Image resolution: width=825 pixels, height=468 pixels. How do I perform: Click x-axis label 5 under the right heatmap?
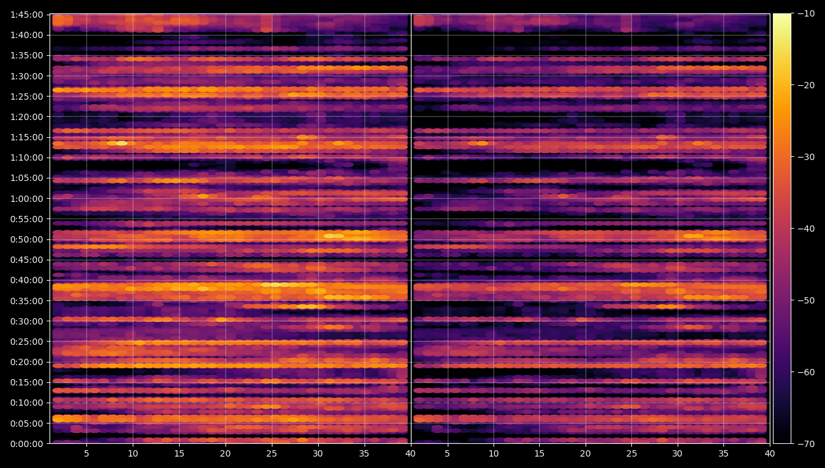click(447, 454)
